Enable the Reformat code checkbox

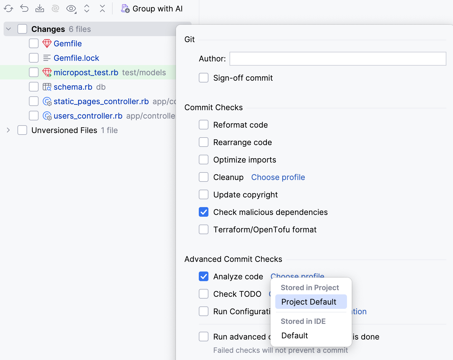(204, 125)
